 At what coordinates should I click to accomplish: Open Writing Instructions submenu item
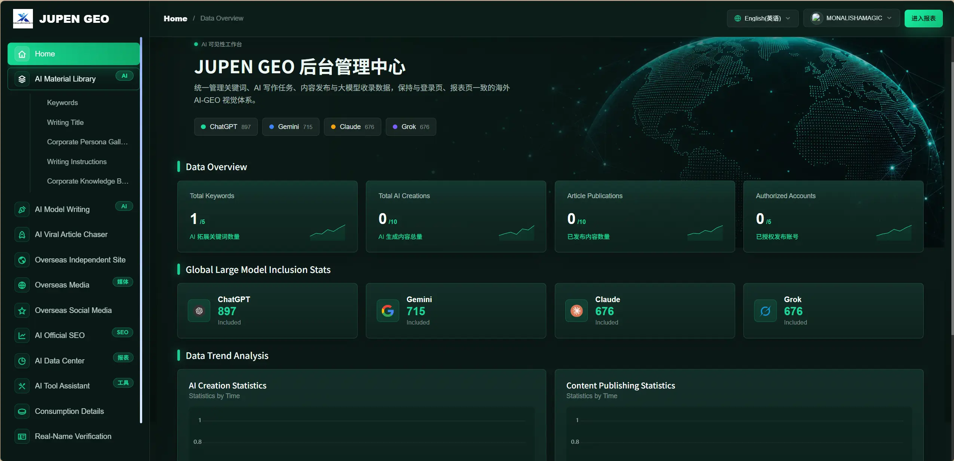tap(77, 162)
